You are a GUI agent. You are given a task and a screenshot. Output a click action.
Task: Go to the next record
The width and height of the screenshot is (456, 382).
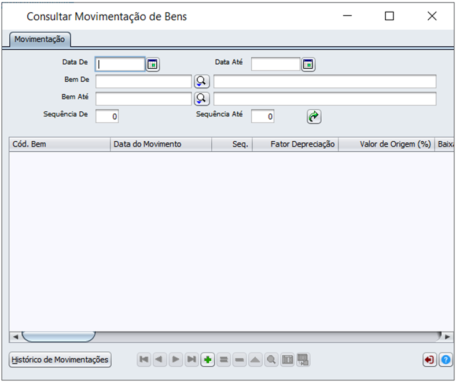(x=176, y=359)
